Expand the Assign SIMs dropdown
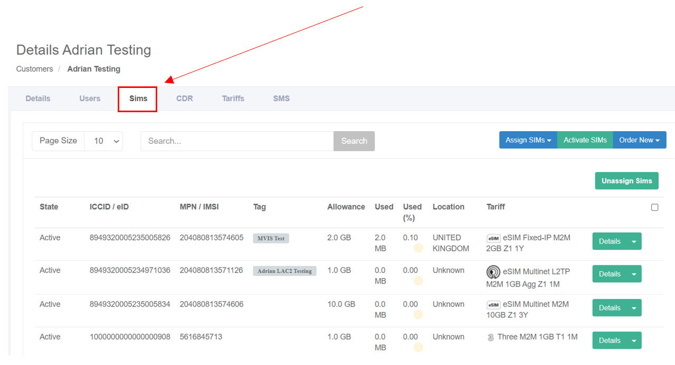Image resolution: width=675 pixels, height=365 pixels. (528, 140)
